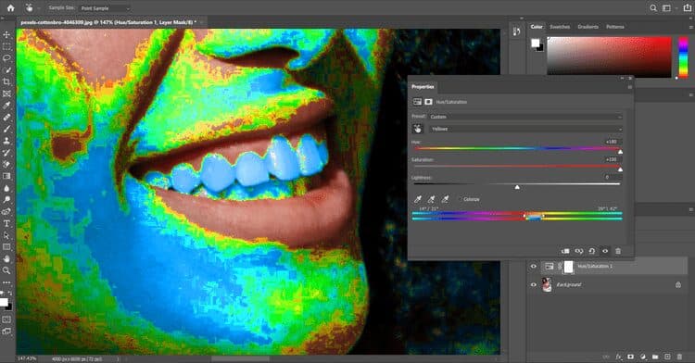This screenshot has height=363, width=695.
Task: Select the Move tool
Action: (x=6, y=35)
